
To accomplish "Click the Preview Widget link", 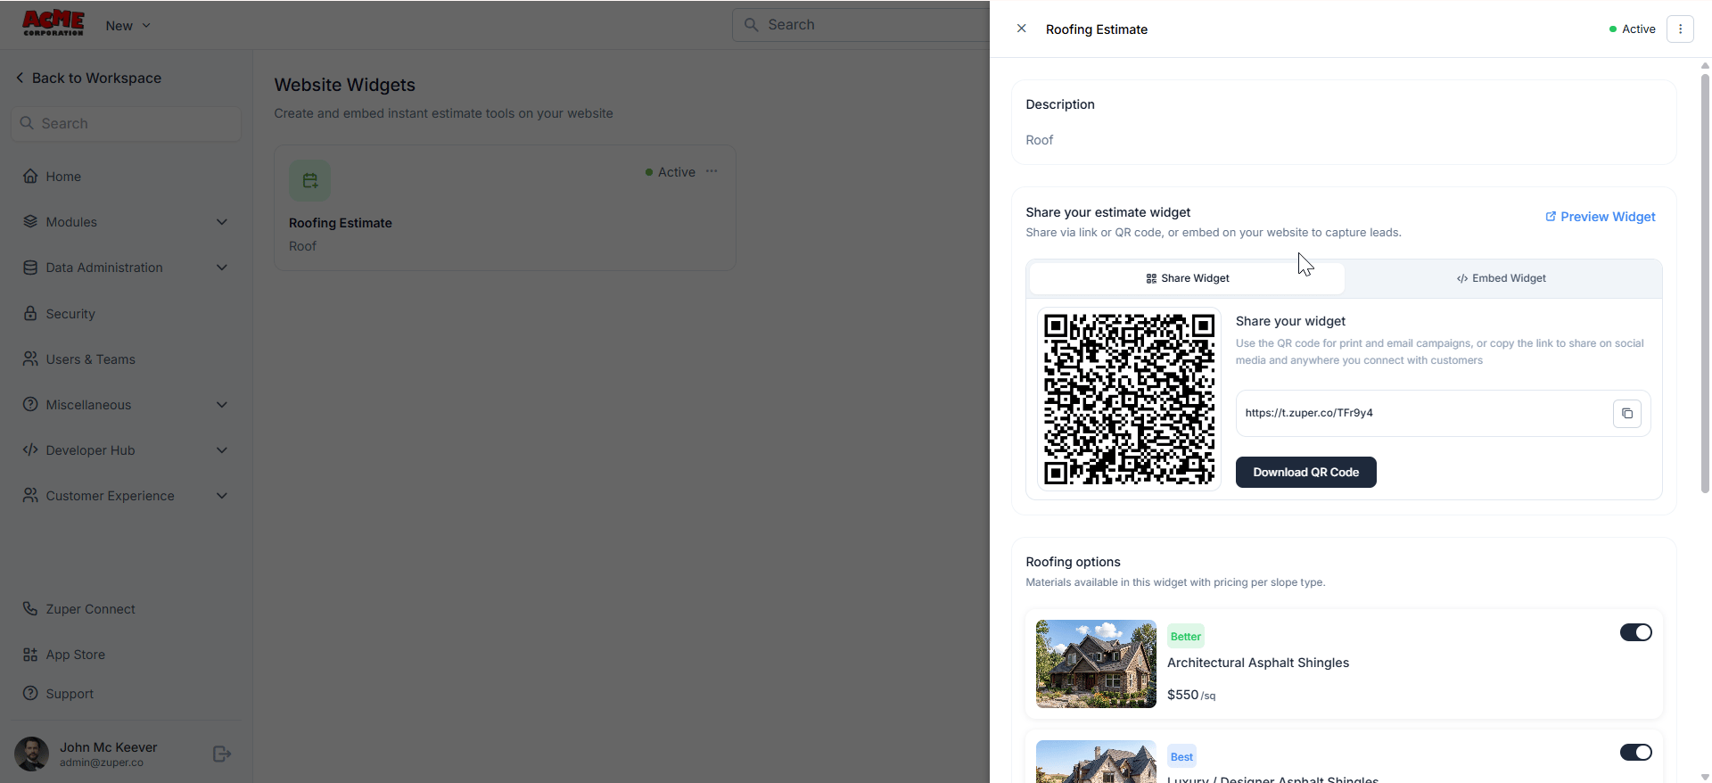I will coord(1601,217).
